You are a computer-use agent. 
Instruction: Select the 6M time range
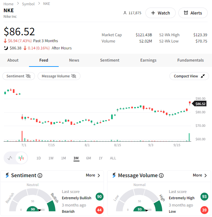pos(88,158)
